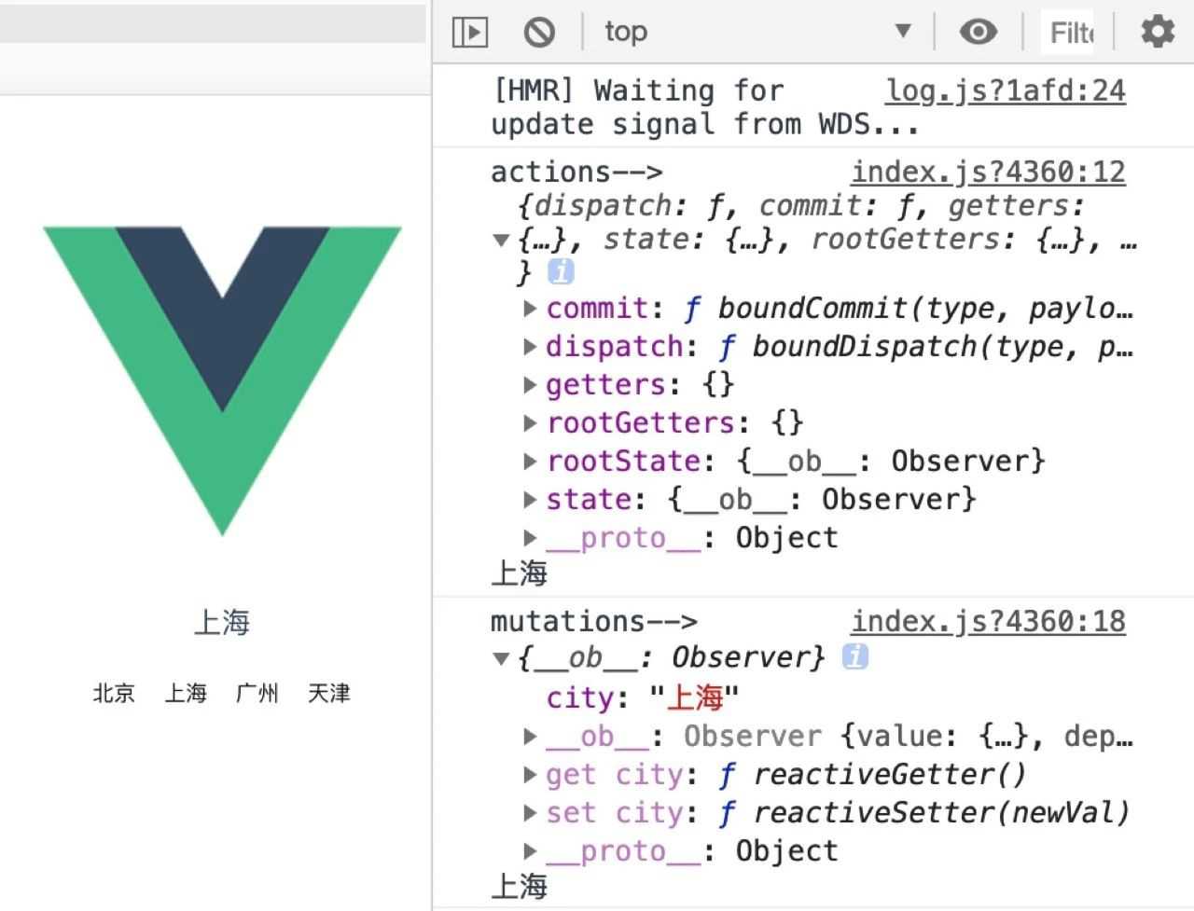Screen dimensions: 1194x911
Task: Expand the get city reactiveGetter row
Action: pos(530,775)
